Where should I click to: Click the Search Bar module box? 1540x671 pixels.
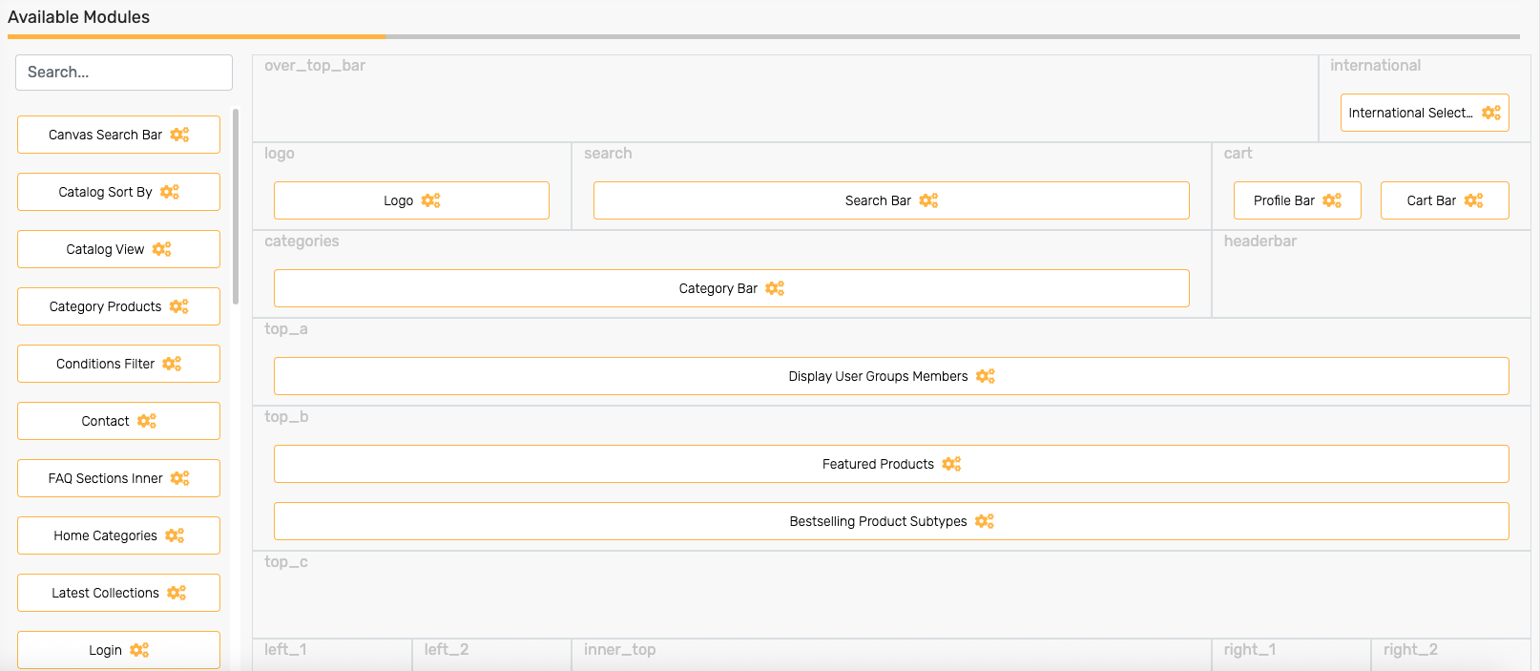(x=891, y=200)
